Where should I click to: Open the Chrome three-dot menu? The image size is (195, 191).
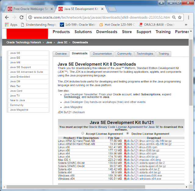click(x=189, y=17)
